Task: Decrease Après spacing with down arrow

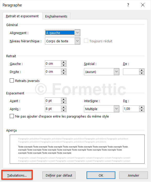Action: point(63,110)
